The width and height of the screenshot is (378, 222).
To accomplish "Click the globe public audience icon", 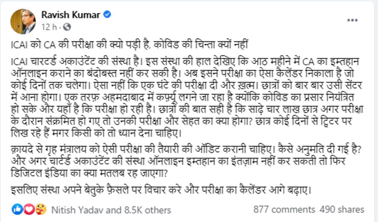I will click(67, 27).
